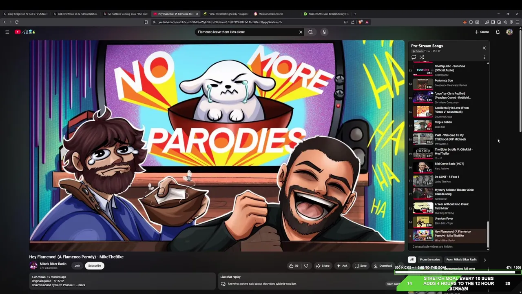Expand the description with ...more
Image resolution: width=522 pixels, height=294 pixels.
[81, 285]
